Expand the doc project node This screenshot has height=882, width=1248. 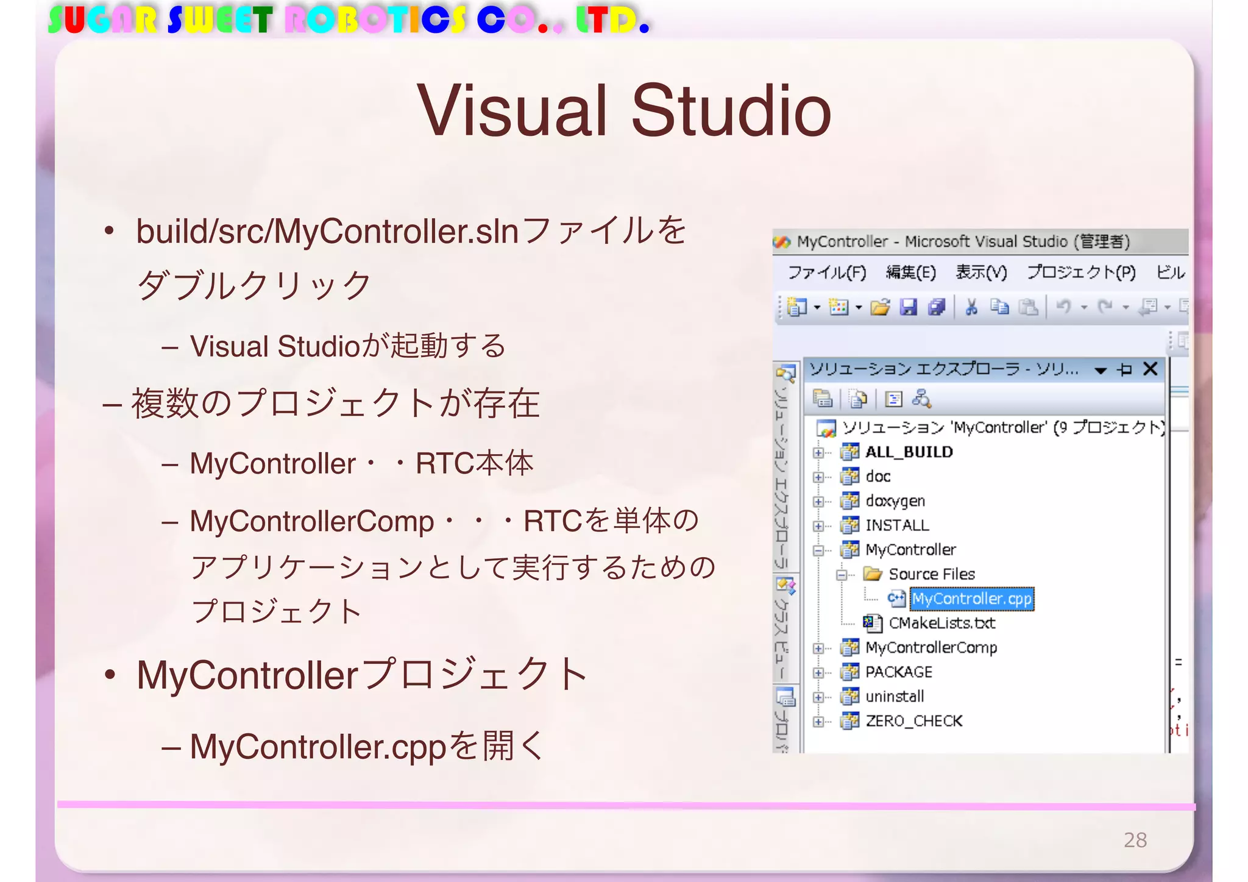click(x=818, y=477)
